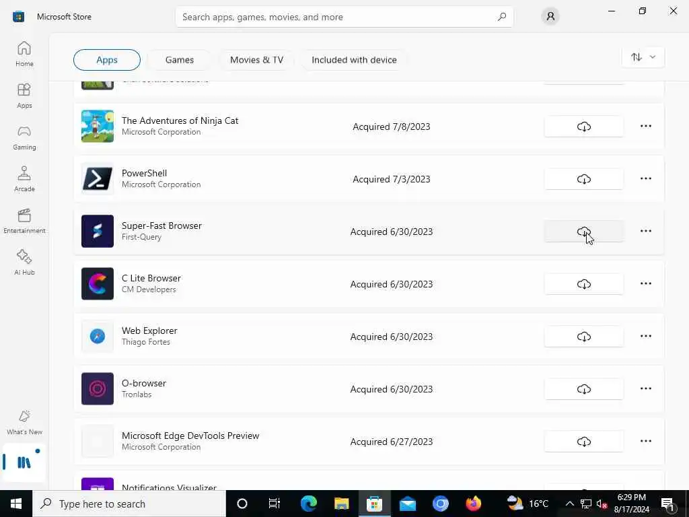Select the Apps filter tab

point(107,60)
